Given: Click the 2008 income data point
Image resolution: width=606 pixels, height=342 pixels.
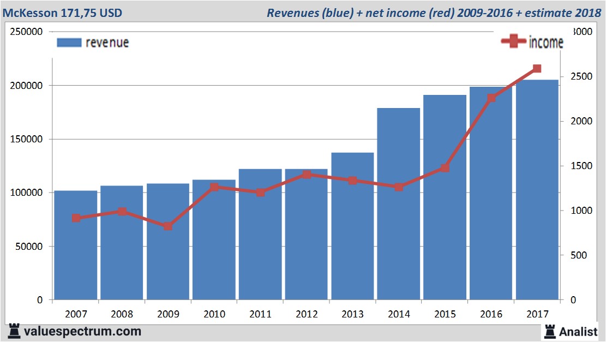Looking at the screenshot, I should [122, 212].
